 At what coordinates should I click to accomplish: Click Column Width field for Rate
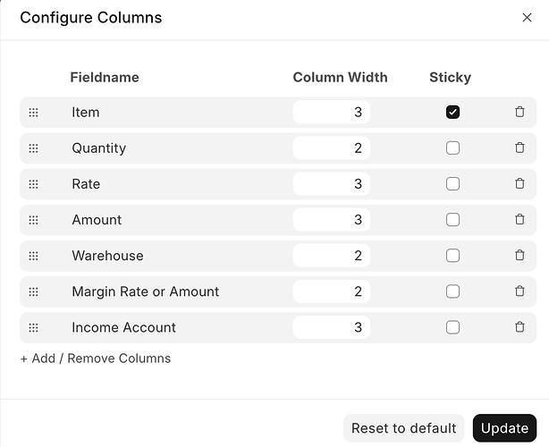pyautogui.click(x=331, y=184)
